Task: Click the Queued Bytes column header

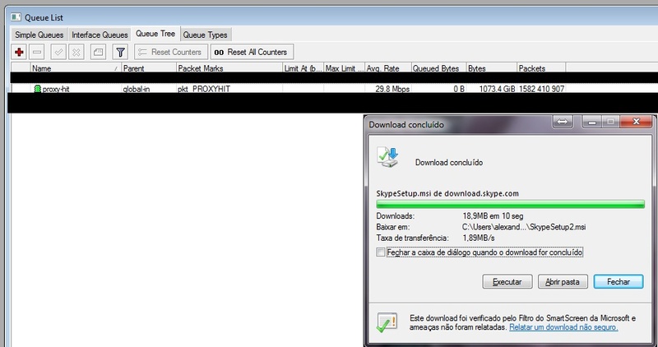Action: click(439, 68)
